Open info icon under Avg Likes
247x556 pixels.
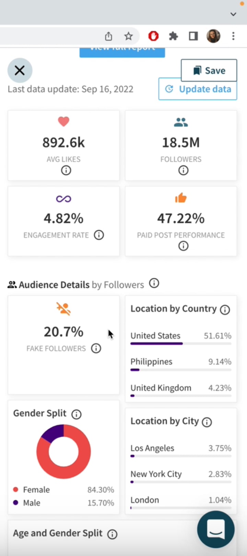(x=66, y=170)
